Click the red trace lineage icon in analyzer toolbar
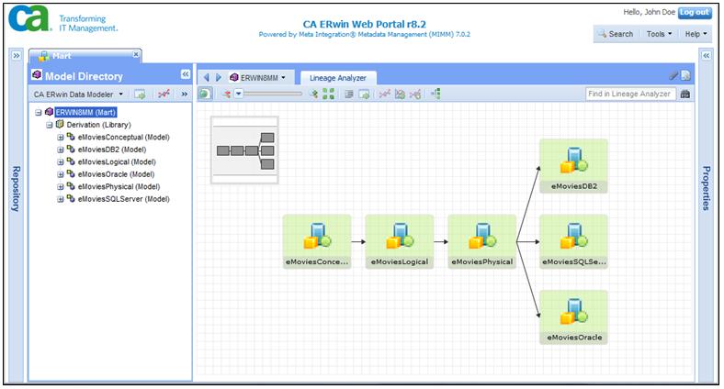This screenshot has height=389, width=724. (384, 94)
